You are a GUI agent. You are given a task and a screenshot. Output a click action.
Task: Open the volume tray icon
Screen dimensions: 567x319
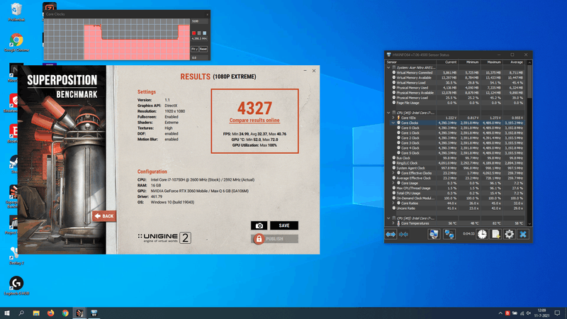click(528, 313)
